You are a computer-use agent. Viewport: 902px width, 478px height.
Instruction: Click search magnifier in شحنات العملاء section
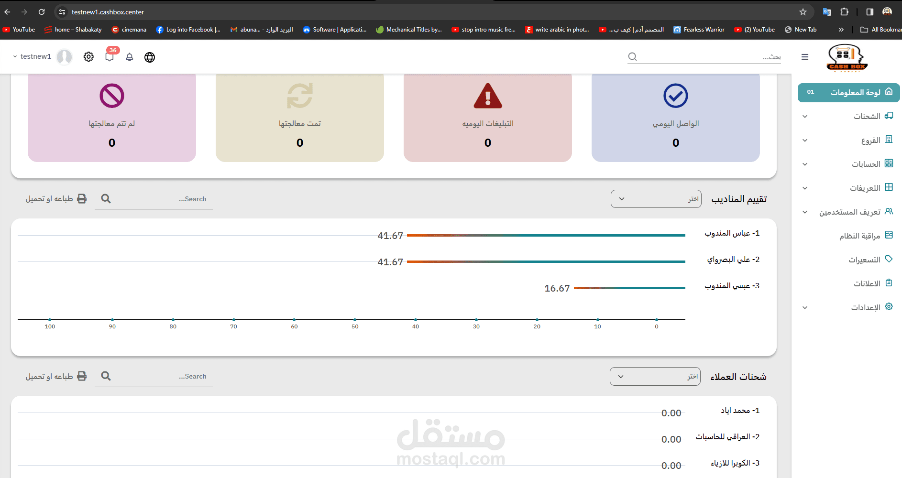point(106,376)
